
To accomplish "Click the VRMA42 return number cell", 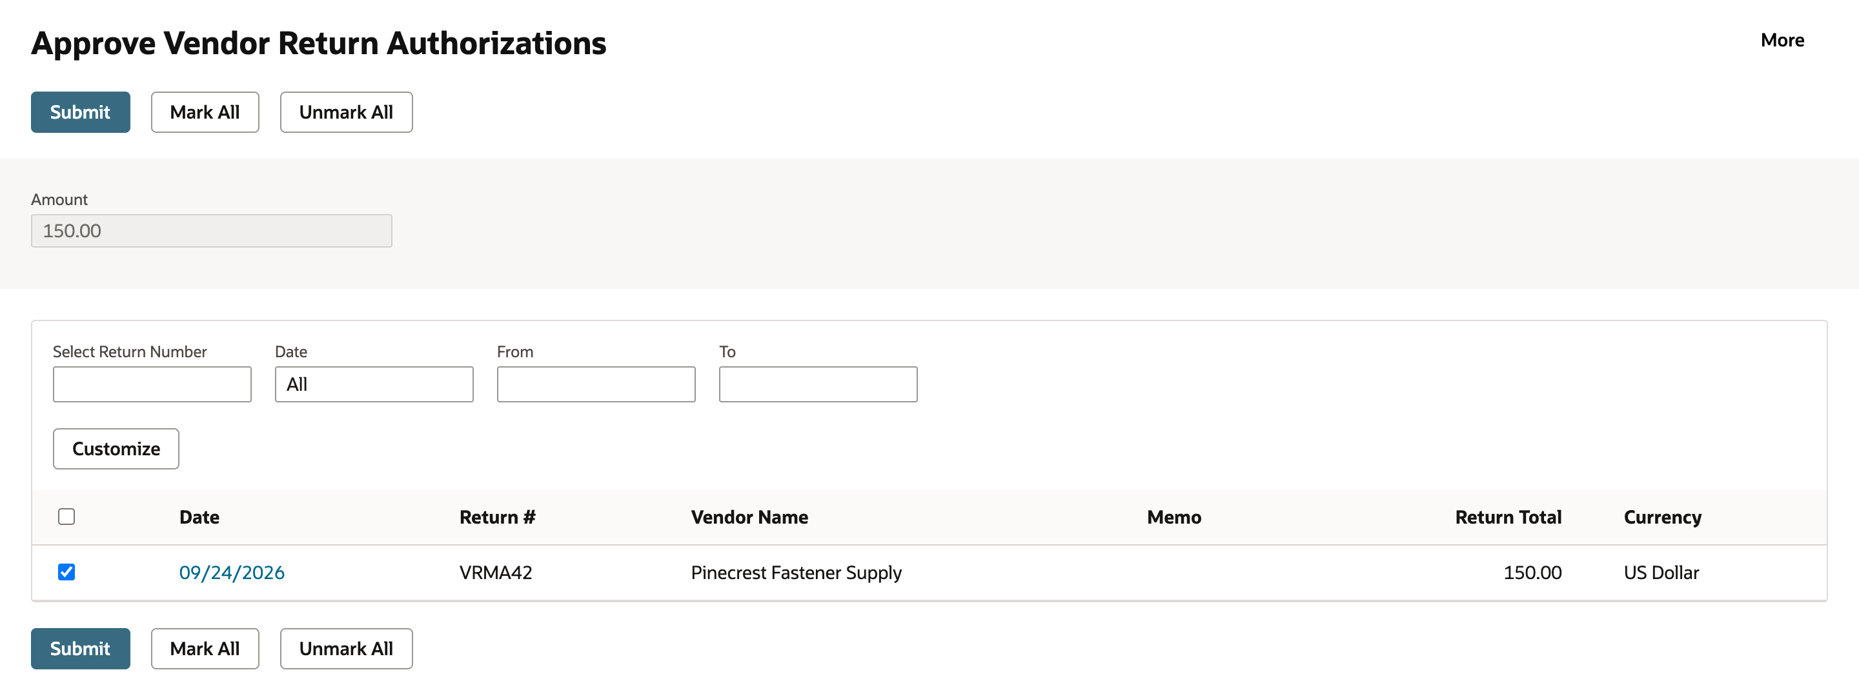I will tap(496, 573).
